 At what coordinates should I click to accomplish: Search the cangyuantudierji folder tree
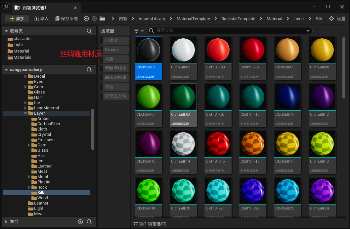point(89,70)
